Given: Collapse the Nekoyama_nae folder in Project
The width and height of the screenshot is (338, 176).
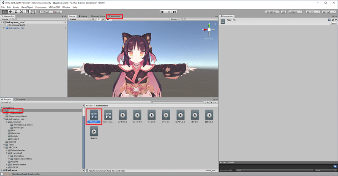Looking at the screenshot, I should (4, 119).
